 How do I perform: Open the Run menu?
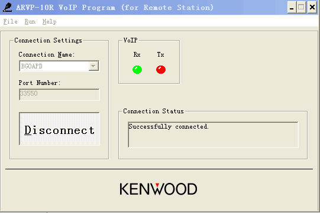tap(30, 21)
